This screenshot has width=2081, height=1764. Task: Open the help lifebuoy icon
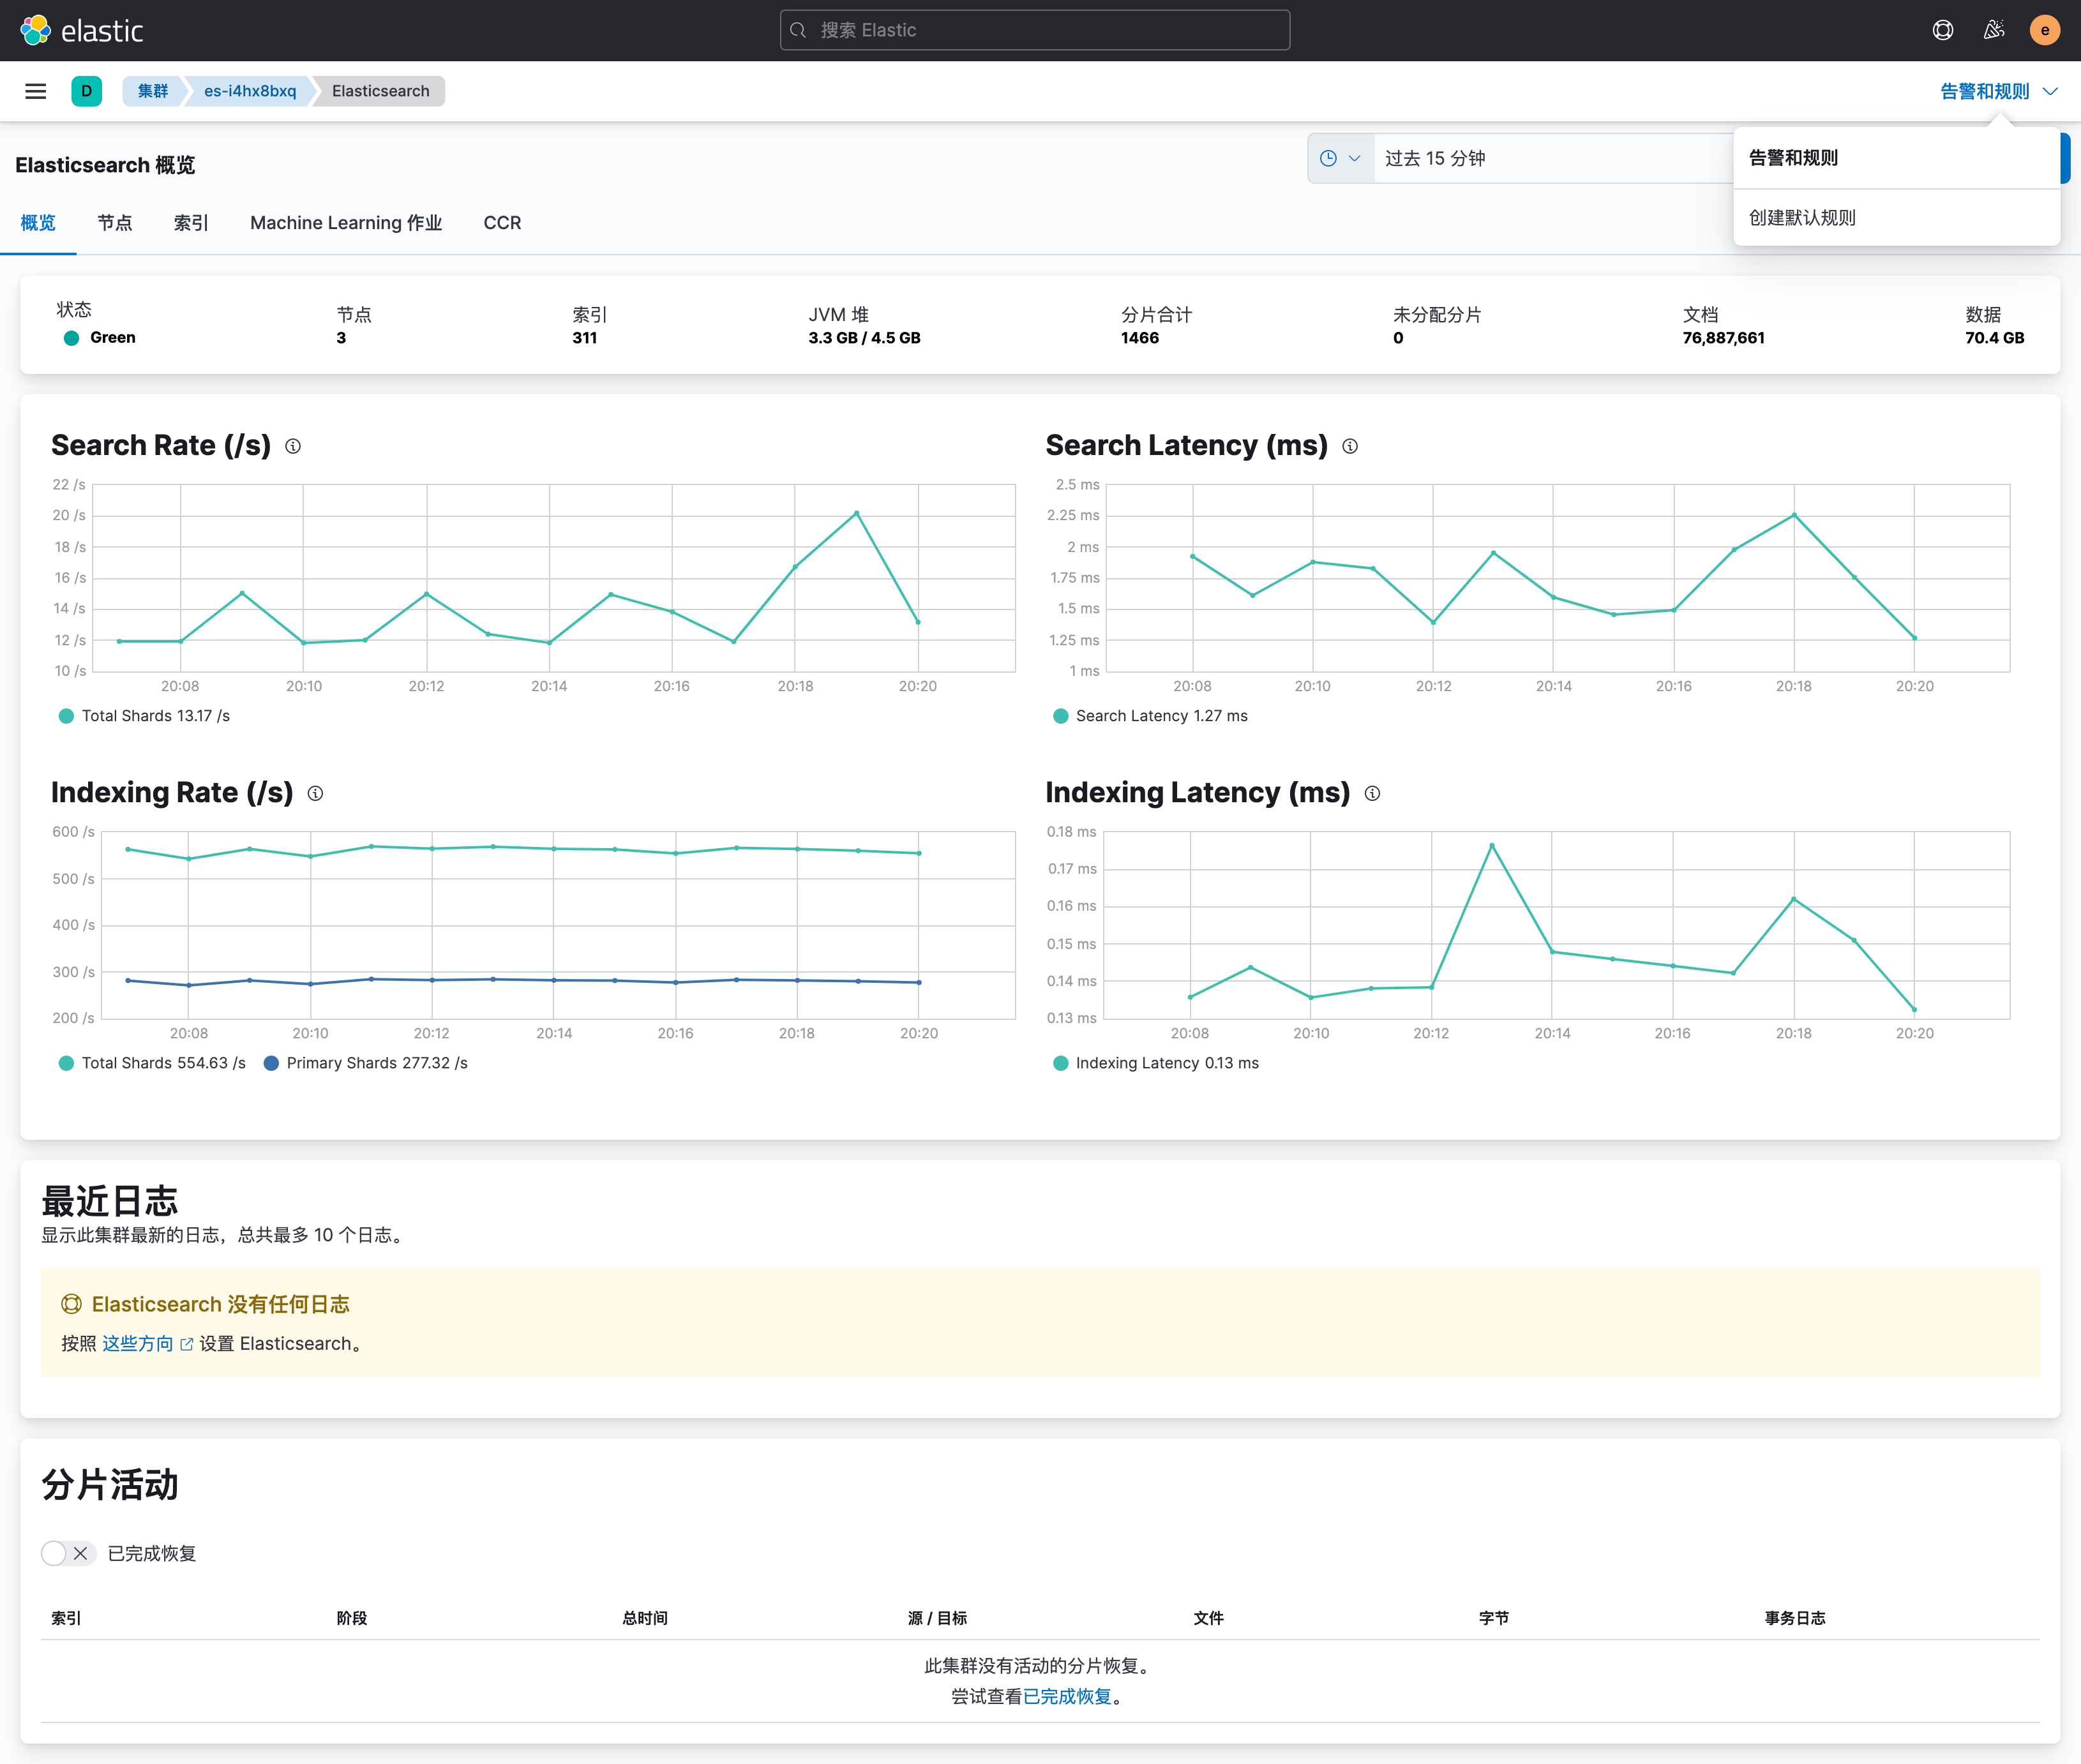[1942, 30]
